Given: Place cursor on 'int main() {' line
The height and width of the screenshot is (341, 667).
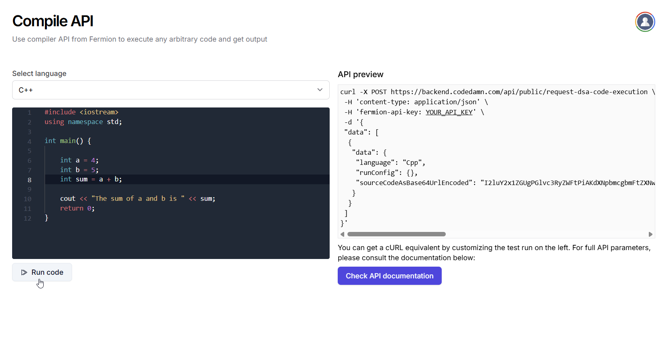Looking at the screenshot, I should [x=68, y=141].
